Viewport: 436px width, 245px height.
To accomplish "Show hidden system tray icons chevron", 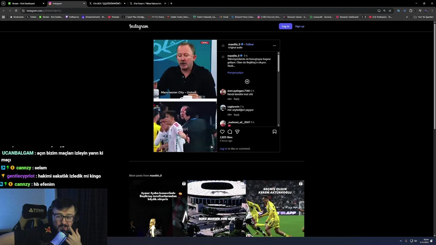I will click(x=401, y=241).
